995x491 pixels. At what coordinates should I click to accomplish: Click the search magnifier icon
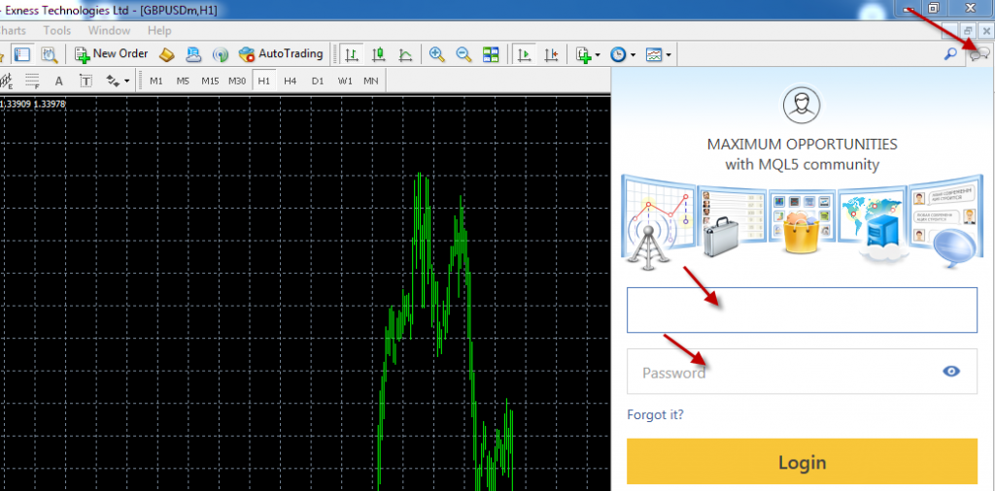pyautogui.click(x=950, y=53)
